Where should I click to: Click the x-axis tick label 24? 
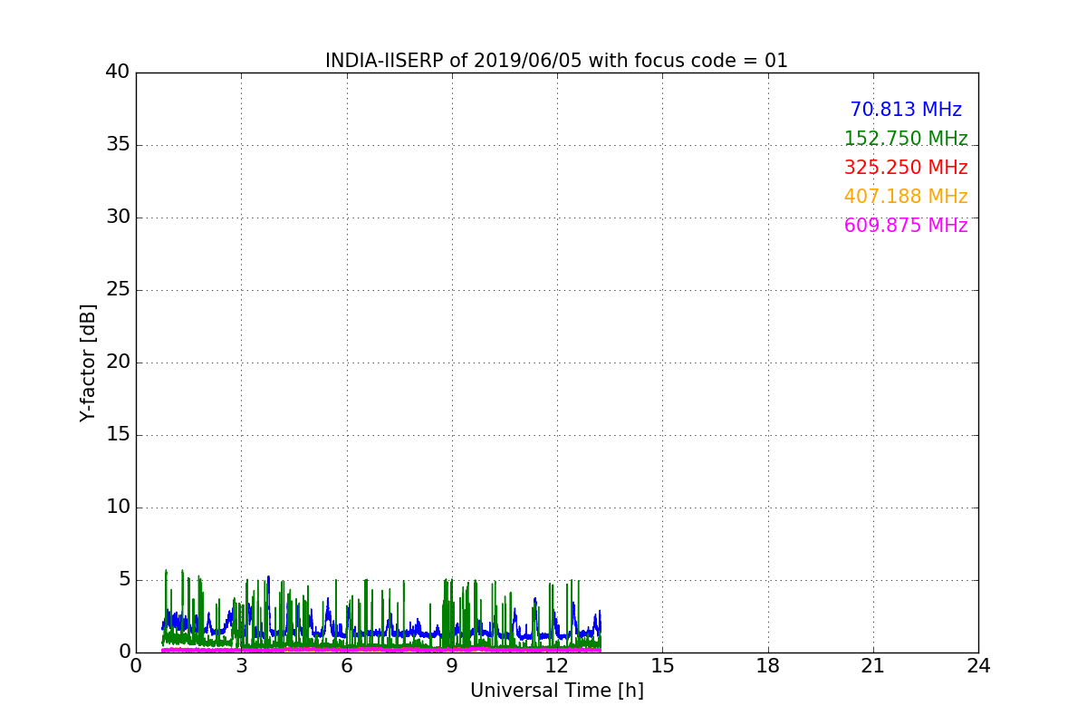click(x=978, y=666)
